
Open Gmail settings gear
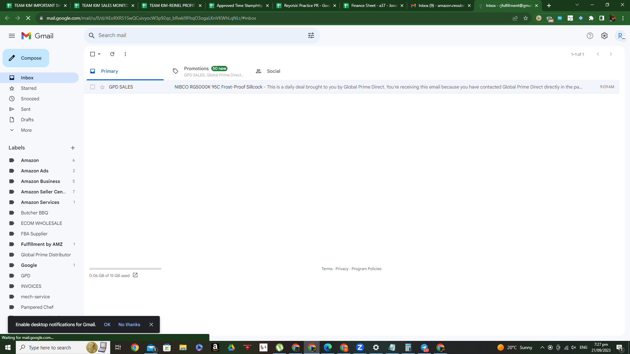[x=604, y=36]
